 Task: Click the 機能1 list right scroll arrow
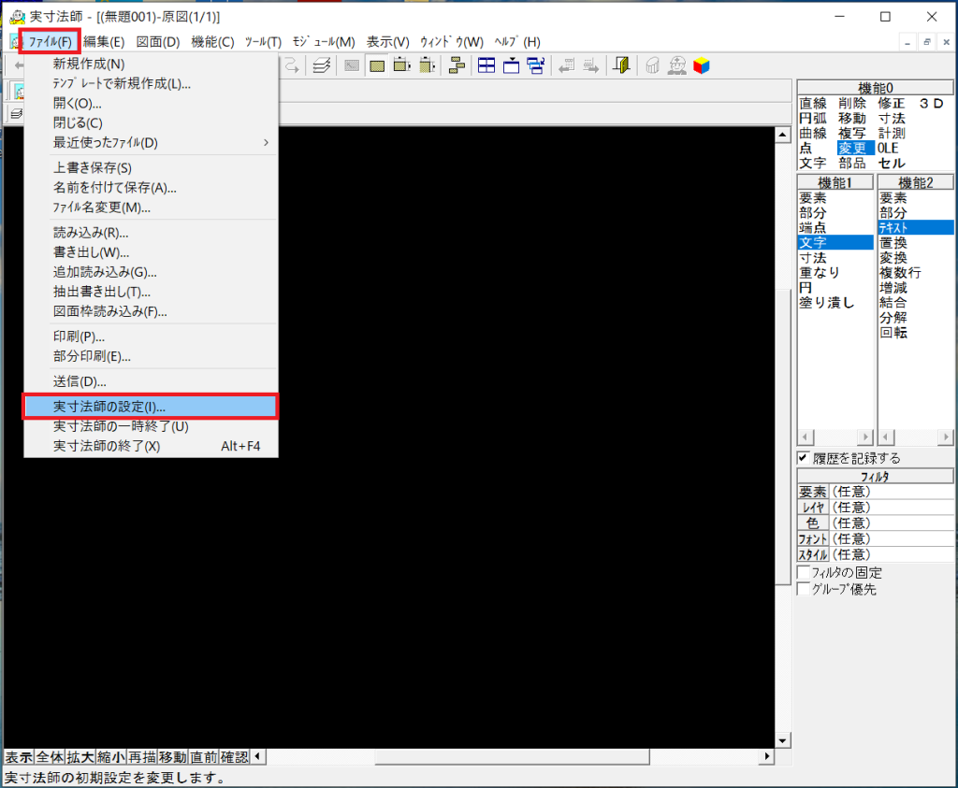(x=865, y=437)
